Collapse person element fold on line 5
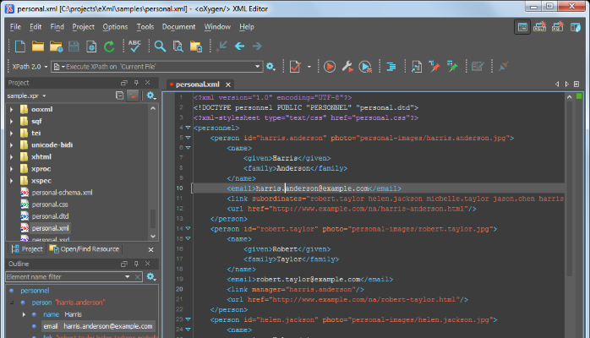590x338 pixels. click(188, 138)
